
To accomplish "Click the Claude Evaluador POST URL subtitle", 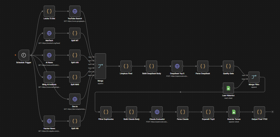I will coord(157,122).
